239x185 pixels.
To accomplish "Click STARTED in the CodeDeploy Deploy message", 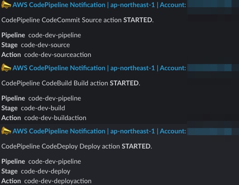I will [x=136, y=146].
